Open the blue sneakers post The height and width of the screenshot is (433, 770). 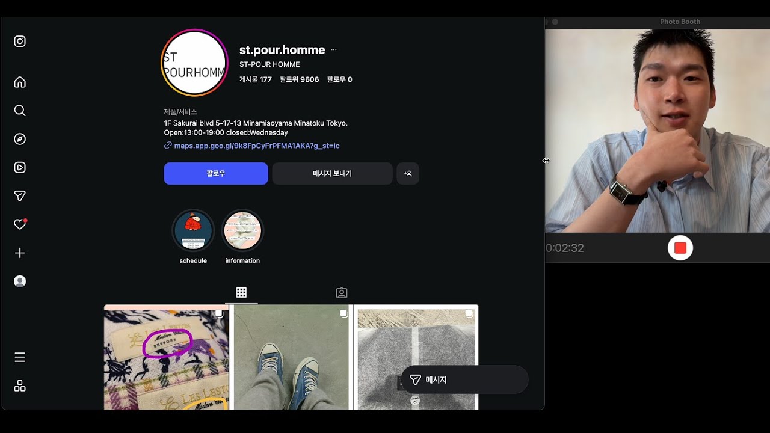(292, 358)
